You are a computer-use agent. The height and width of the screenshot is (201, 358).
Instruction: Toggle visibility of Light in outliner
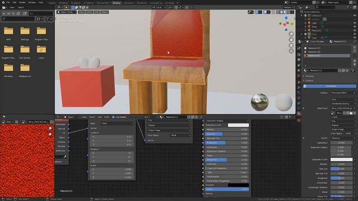pyautogui.click(x=355, y=23)
